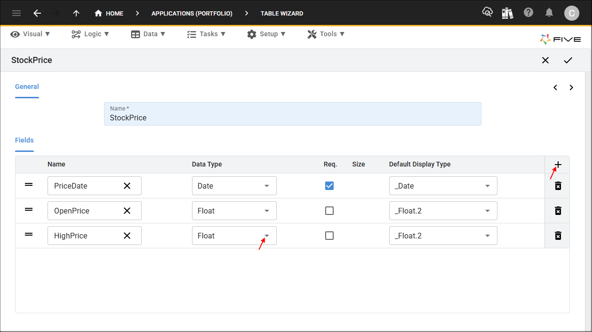Image resolution: width=592 pixels, height=332 pixels.
Task: Navigate up one level arrow
Action: point(76,13)
